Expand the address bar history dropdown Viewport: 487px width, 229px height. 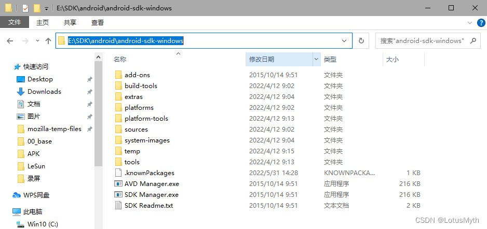point(344,41)
